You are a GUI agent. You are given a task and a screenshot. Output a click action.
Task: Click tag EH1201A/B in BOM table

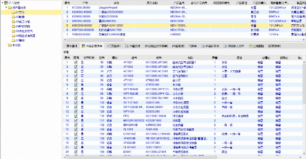pyautogui.click(x=131, y=125)
